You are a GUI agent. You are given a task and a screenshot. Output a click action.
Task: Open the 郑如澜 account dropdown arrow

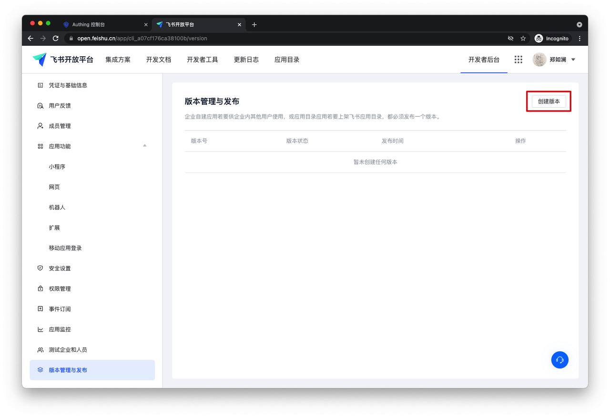point(573,59)
